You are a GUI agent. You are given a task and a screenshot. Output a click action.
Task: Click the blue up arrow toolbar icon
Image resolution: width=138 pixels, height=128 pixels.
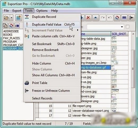[x=96, y=18]
